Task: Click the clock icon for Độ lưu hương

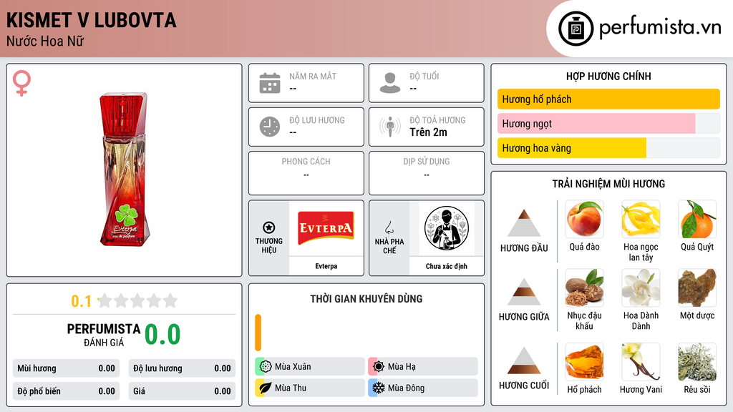Action: pyautogui.click(x=270, y=127)
